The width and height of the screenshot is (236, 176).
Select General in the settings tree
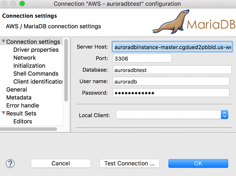point(17,90)
